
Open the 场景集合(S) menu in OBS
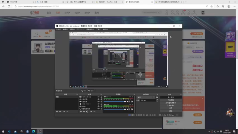pyautogui.click(x=90, y=29)
